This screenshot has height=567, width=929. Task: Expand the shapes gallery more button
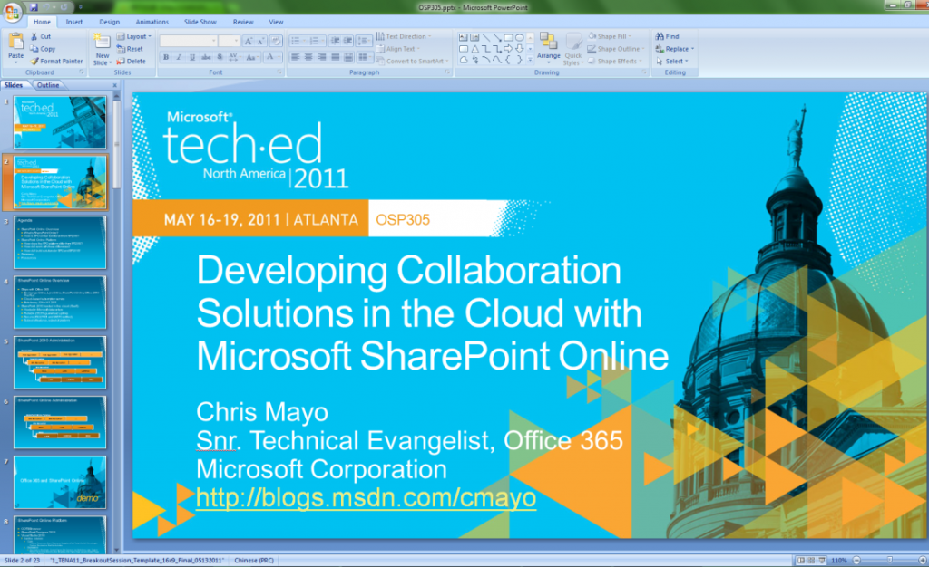point(530,60)
